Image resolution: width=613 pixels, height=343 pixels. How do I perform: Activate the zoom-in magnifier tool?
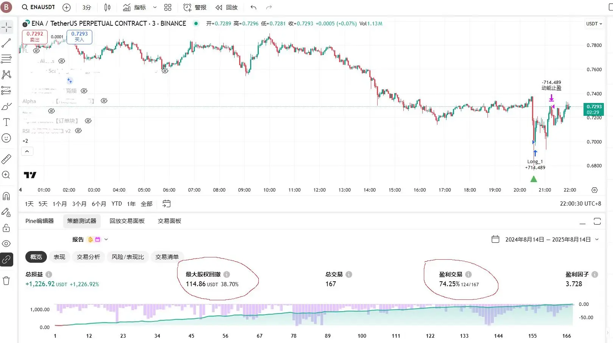pyautogui.click(x=6, y=175)
